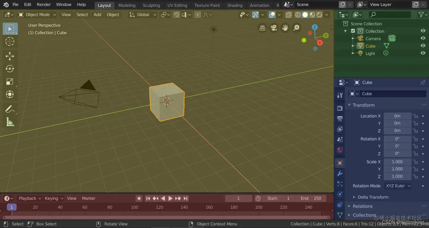
Task: Open Modifier Properties with the wrench icon
Action: click(340, 173)
